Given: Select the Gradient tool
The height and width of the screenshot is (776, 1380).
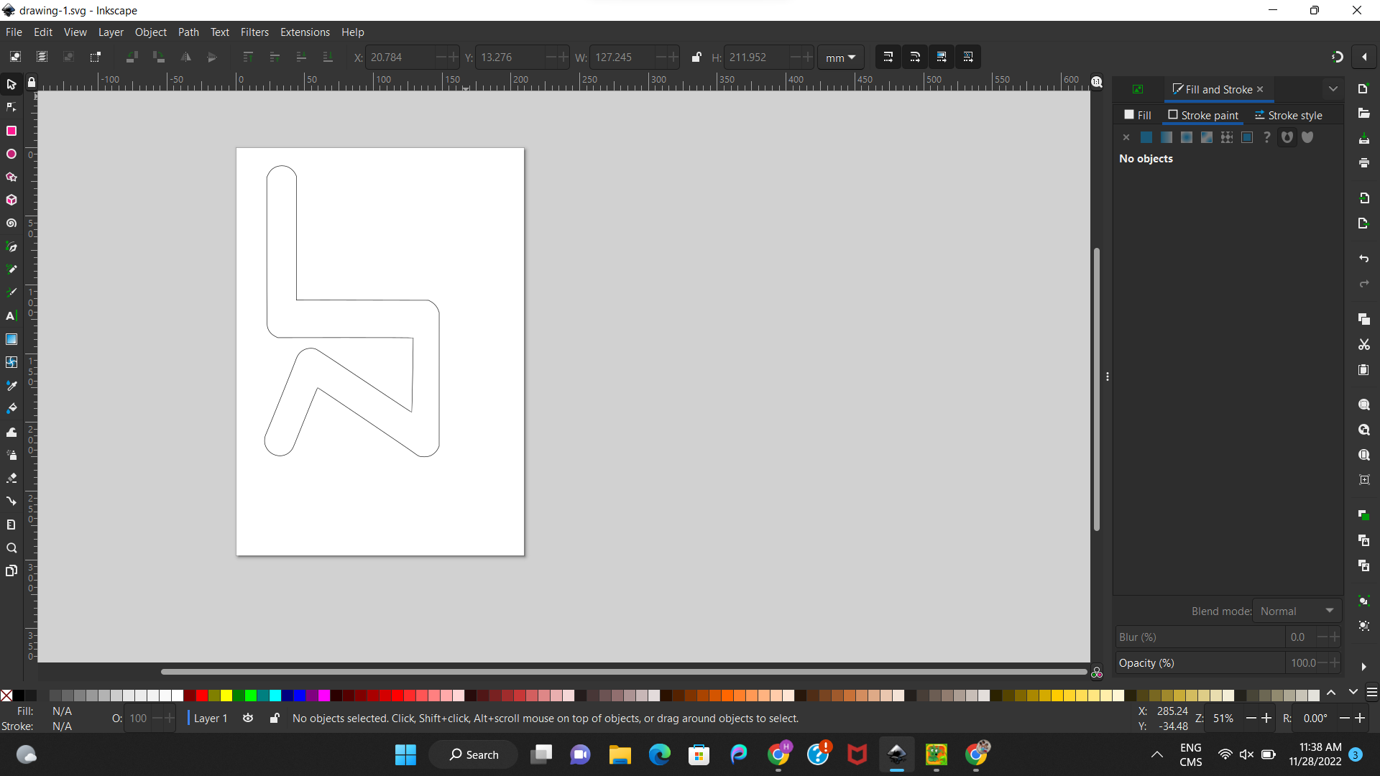Looking at the screenshot, I should point(11,339).
